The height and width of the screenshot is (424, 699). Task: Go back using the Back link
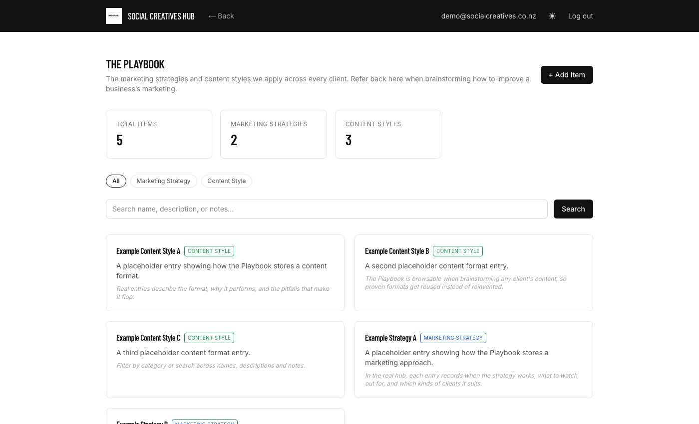pyautogui.click(x=221, y=16)
